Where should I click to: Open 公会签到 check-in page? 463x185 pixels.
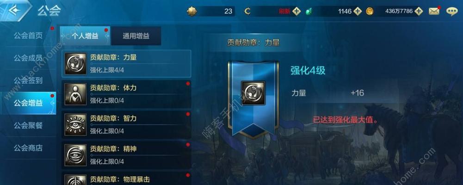tap(28, 80)
